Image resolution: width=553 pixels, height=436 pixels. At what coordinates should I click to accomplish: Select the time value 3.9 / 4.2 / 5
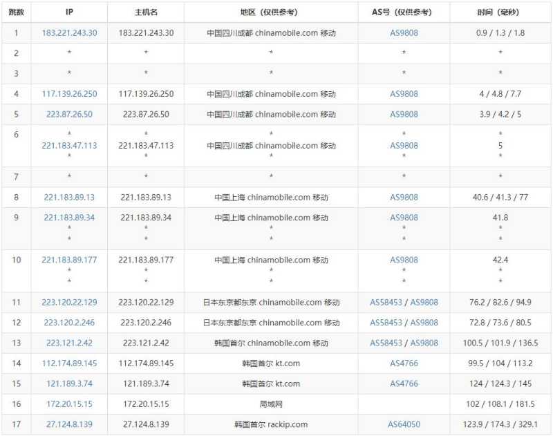pyautogui.click(x=500, y=115)
